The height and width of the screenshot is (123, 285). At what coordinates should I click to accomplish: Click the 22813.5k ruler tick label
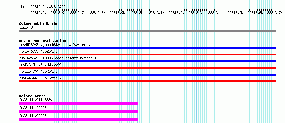point(236,13)
